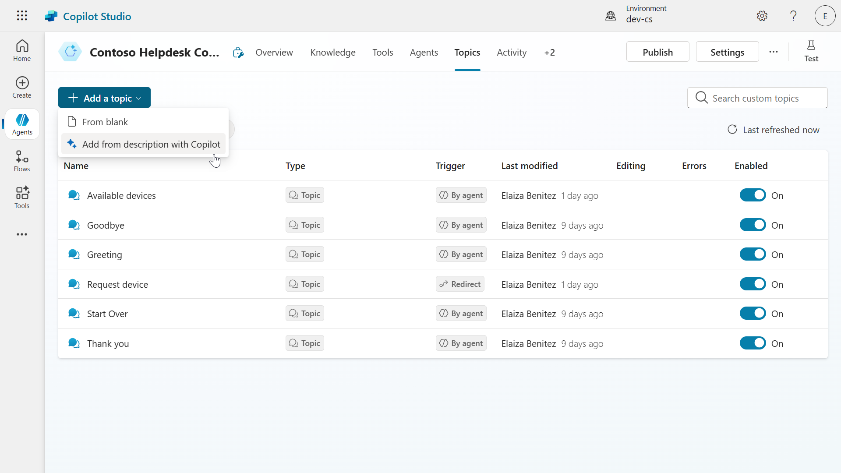
Task: Collapse the Add a topic dropdown
Action: coord(104,98)
